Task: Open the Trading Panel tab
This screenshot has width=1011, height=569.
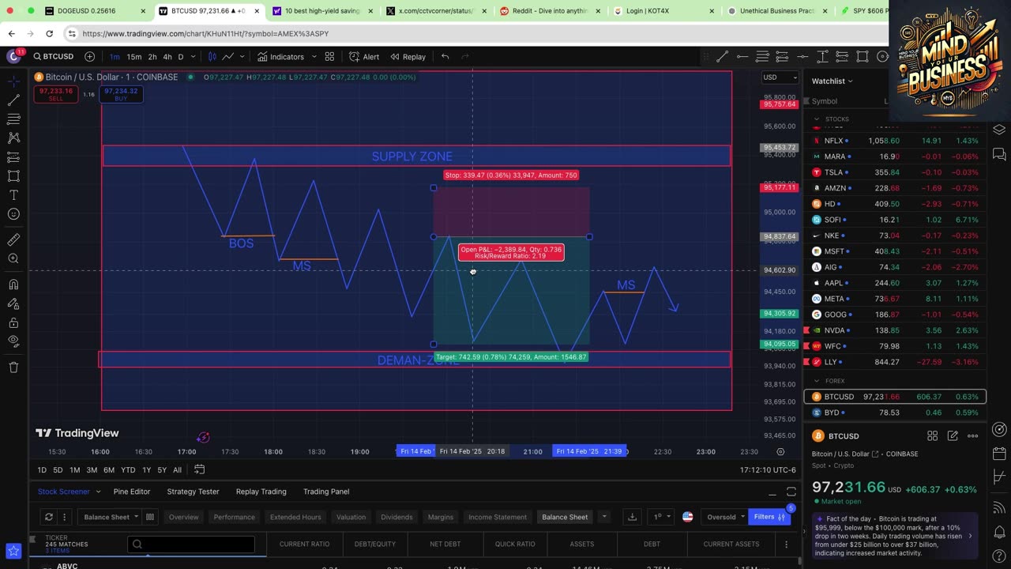Action: pos(326,492)
